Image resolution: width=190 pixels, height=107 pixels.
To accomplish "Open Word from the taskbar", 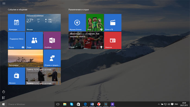I will point(92,104).
